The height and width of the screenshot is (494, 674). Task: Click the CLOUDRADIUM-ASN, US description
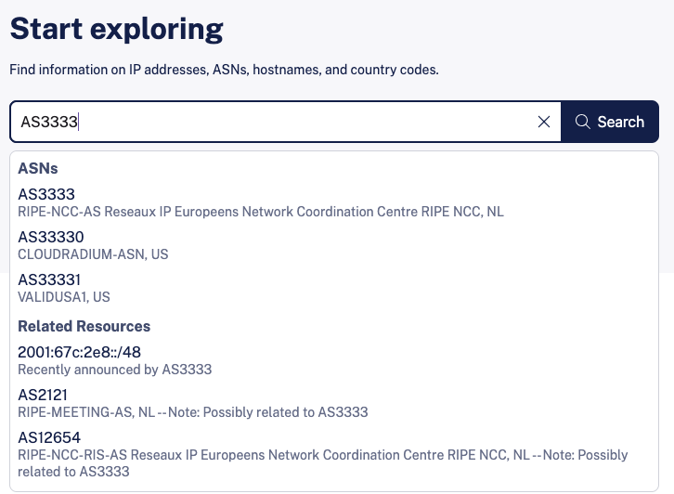(93, 254)
